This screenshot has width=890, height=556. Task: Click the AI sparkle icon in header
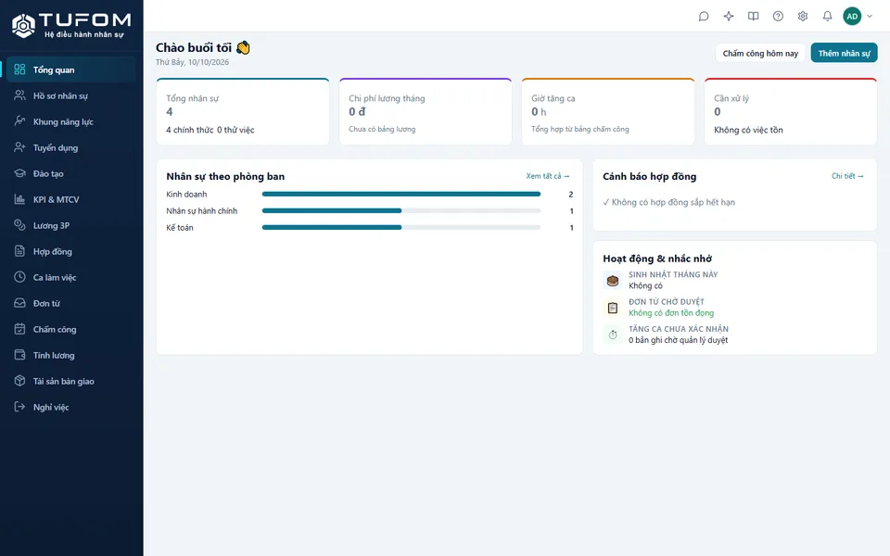[x=729, y=17]
